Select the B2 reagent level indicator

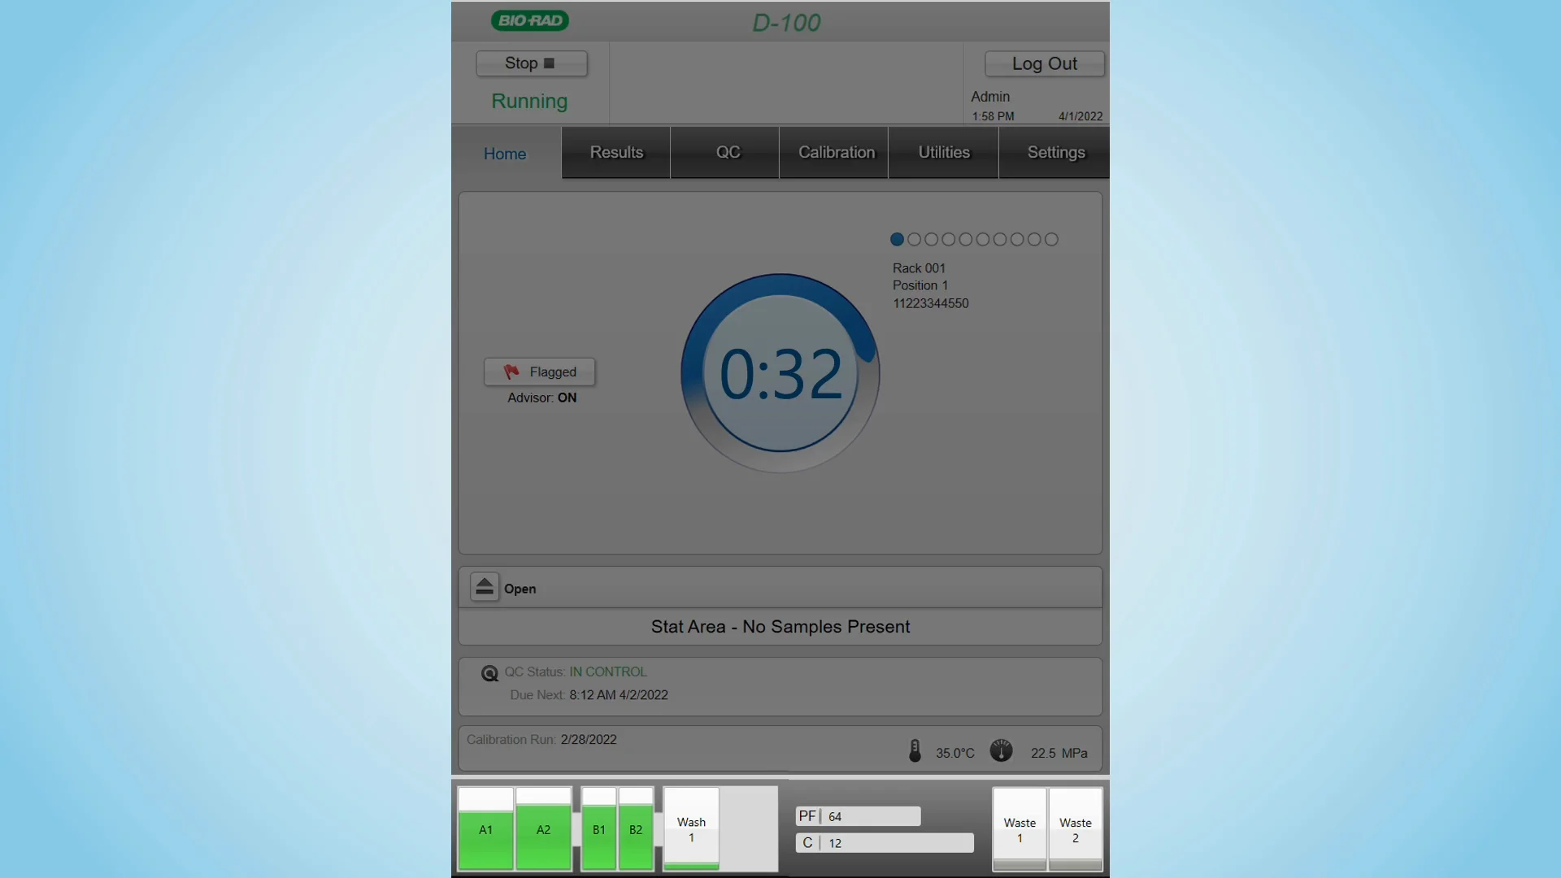coord(636,829)
